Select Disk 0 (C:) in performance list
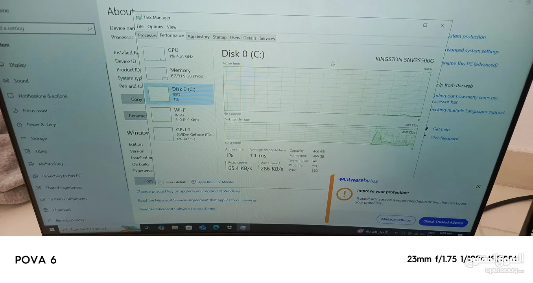This screenshot has width=533, height=283. (180, 94)
